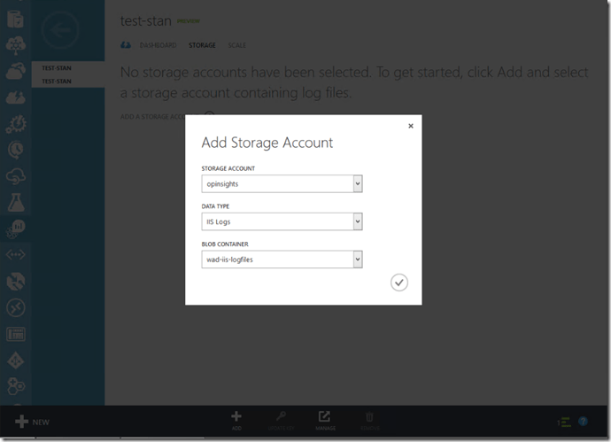Click the Add plus icon in bottom bar
This screenshot has width=611, height=442.
point(236,418)
